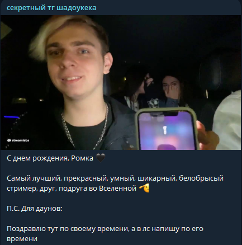The image size is (242, 245).
Task: Click the black heart emoji after Ромка
Action: tap(101, 158)
